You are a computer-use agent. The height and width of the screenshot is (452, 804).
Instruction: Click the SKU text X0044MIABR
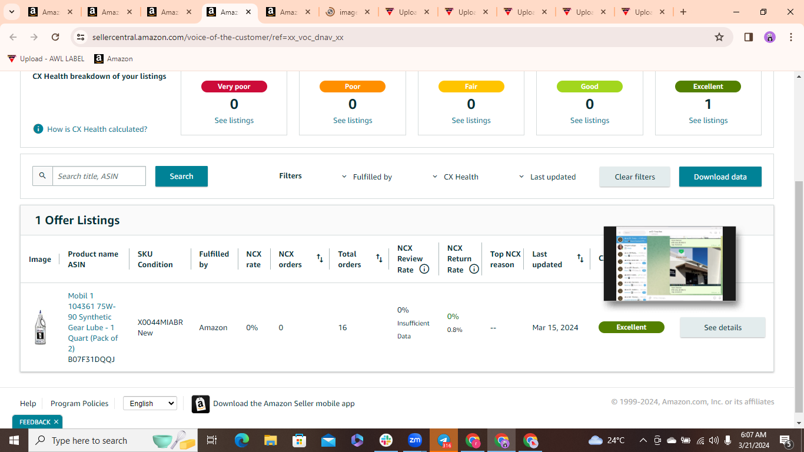[x=160, y=322]
